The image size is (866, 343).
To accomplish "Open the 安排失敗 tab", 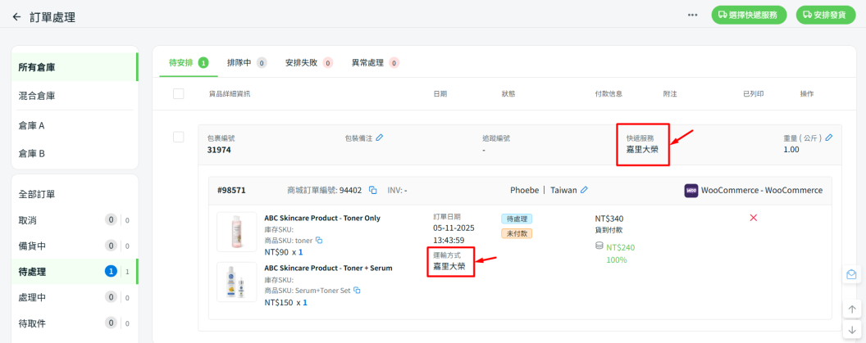I will 308,62.
